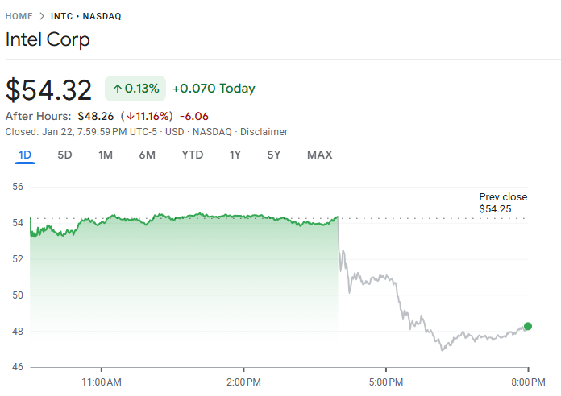
Task: Click the red after-hours down arrow
Action: [x=129, y=116]
